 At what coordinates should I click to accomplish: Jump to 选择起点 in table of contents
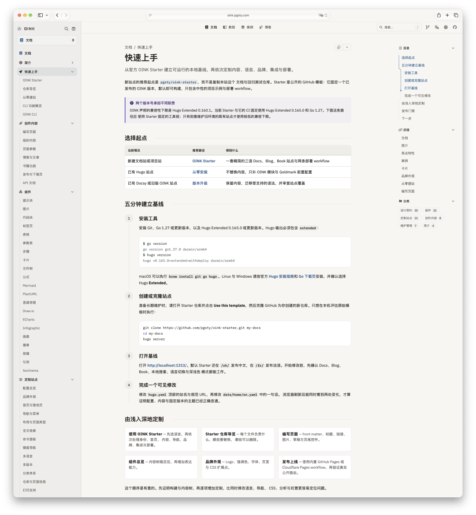point(408,58)
